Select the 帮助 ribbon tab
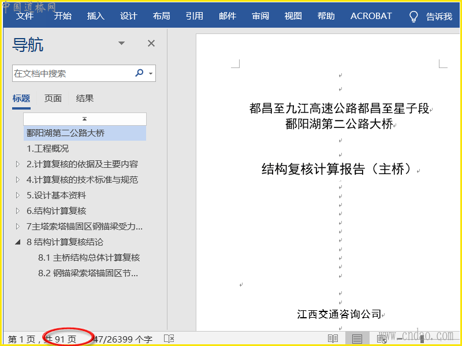 click(326, 16)
